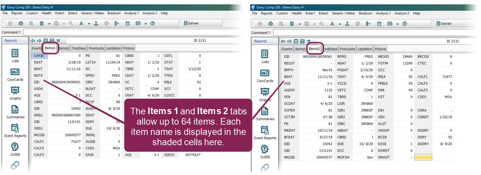Switch to Picture tab in right window
The width and height of the screenshot is (481, 175).
pos(380,49)
